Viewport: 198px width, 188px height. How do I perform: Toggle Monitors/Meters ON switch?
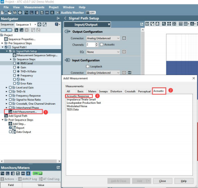pyautogui.click(x=37, y=173)
